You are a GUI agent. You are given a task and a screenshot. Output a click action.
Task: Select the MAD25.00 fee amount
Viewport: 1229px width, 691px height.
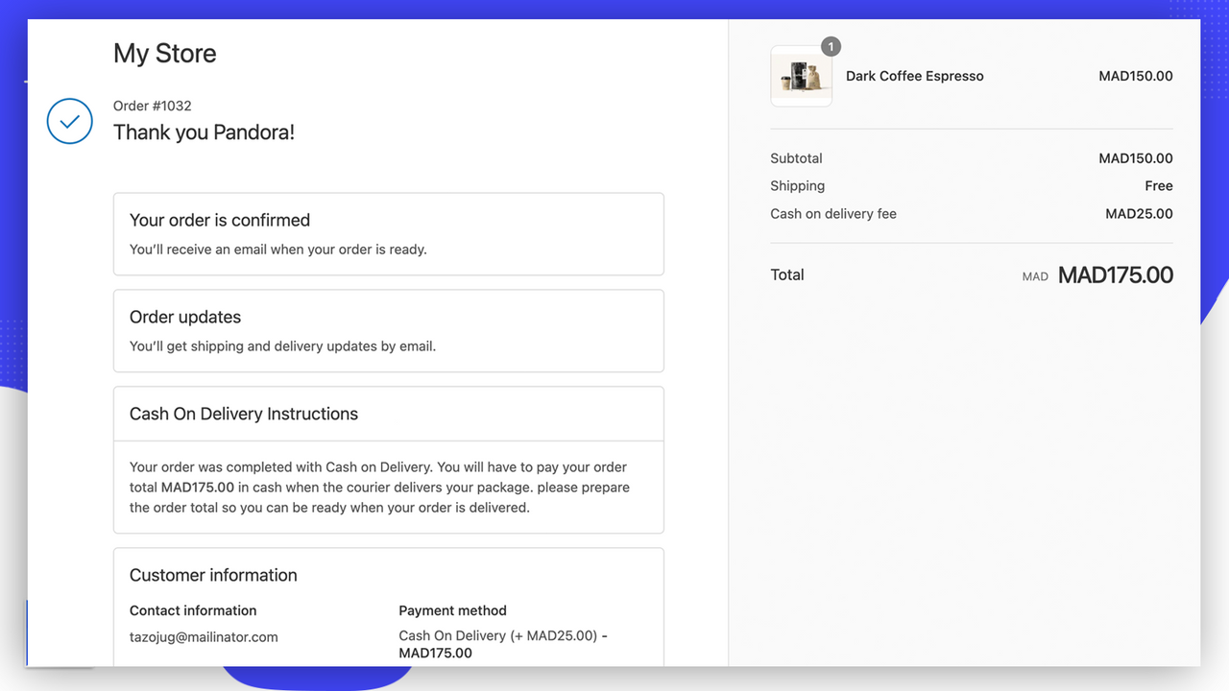point(1139,214)
